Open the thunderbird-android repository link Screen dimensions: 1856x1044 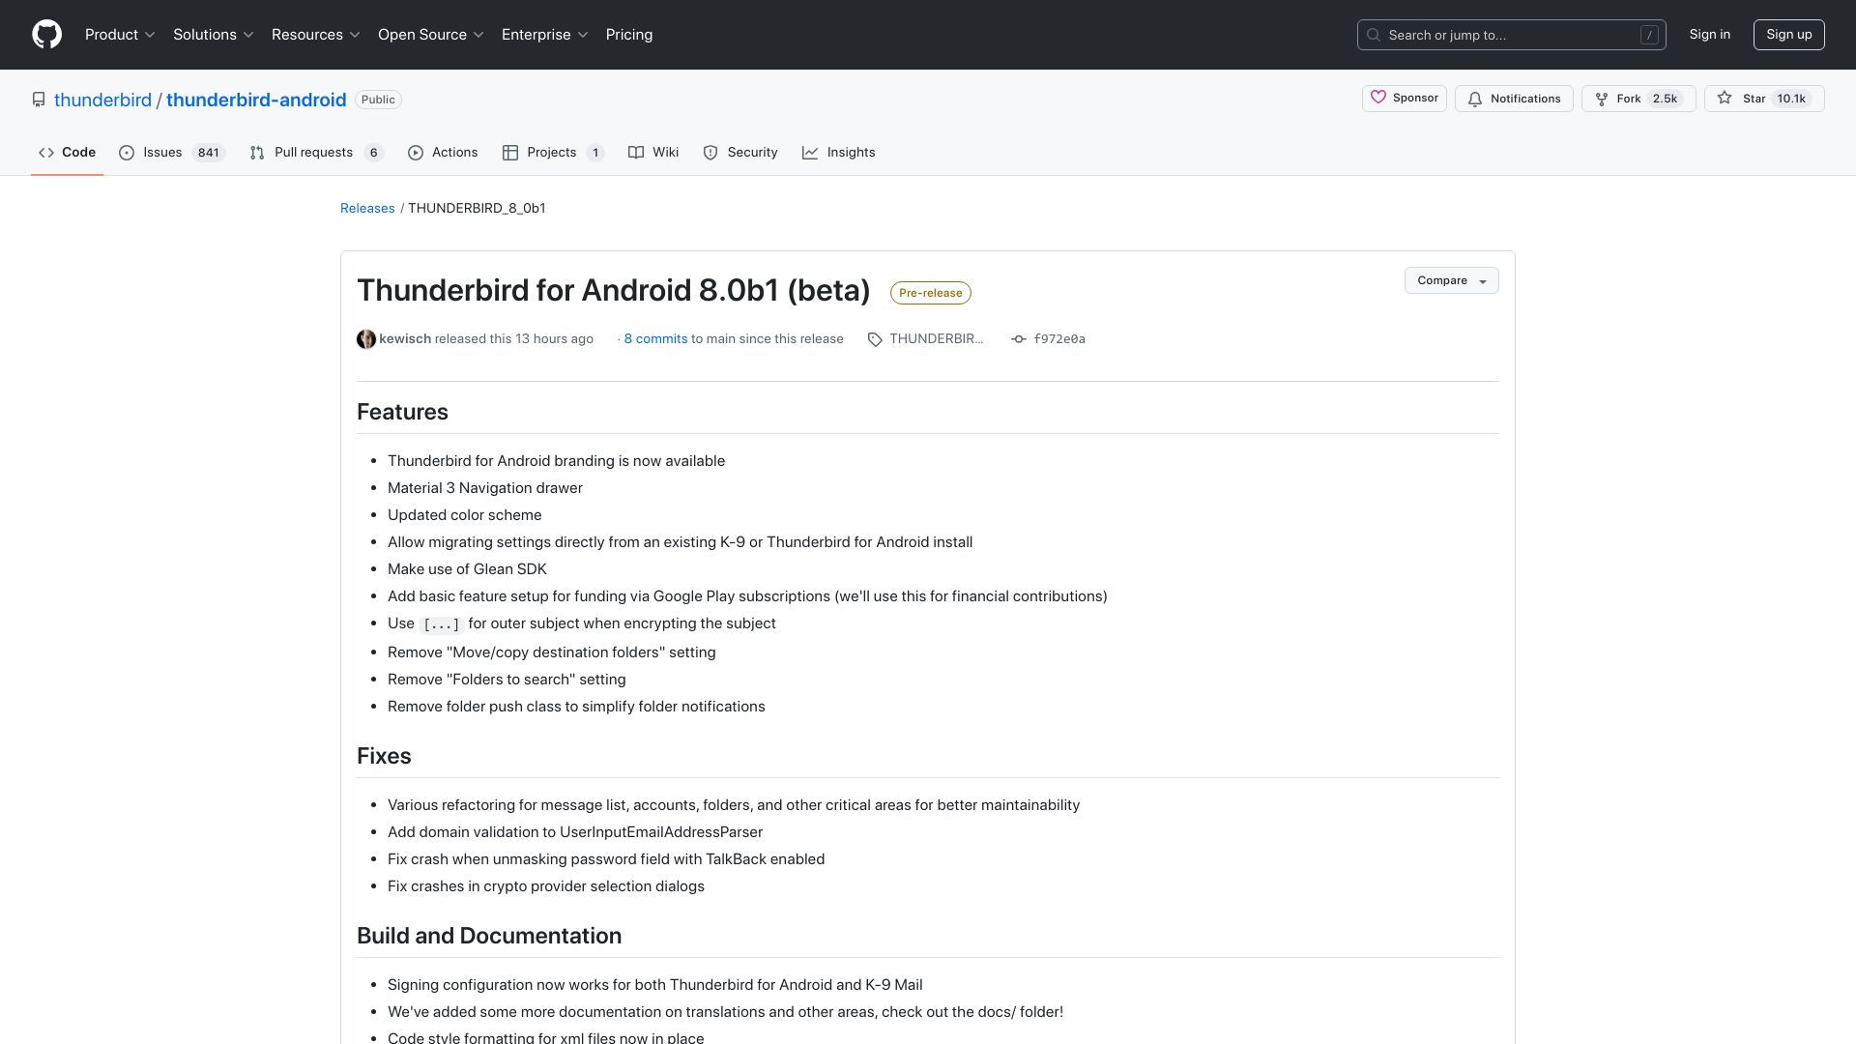(256, 100)
